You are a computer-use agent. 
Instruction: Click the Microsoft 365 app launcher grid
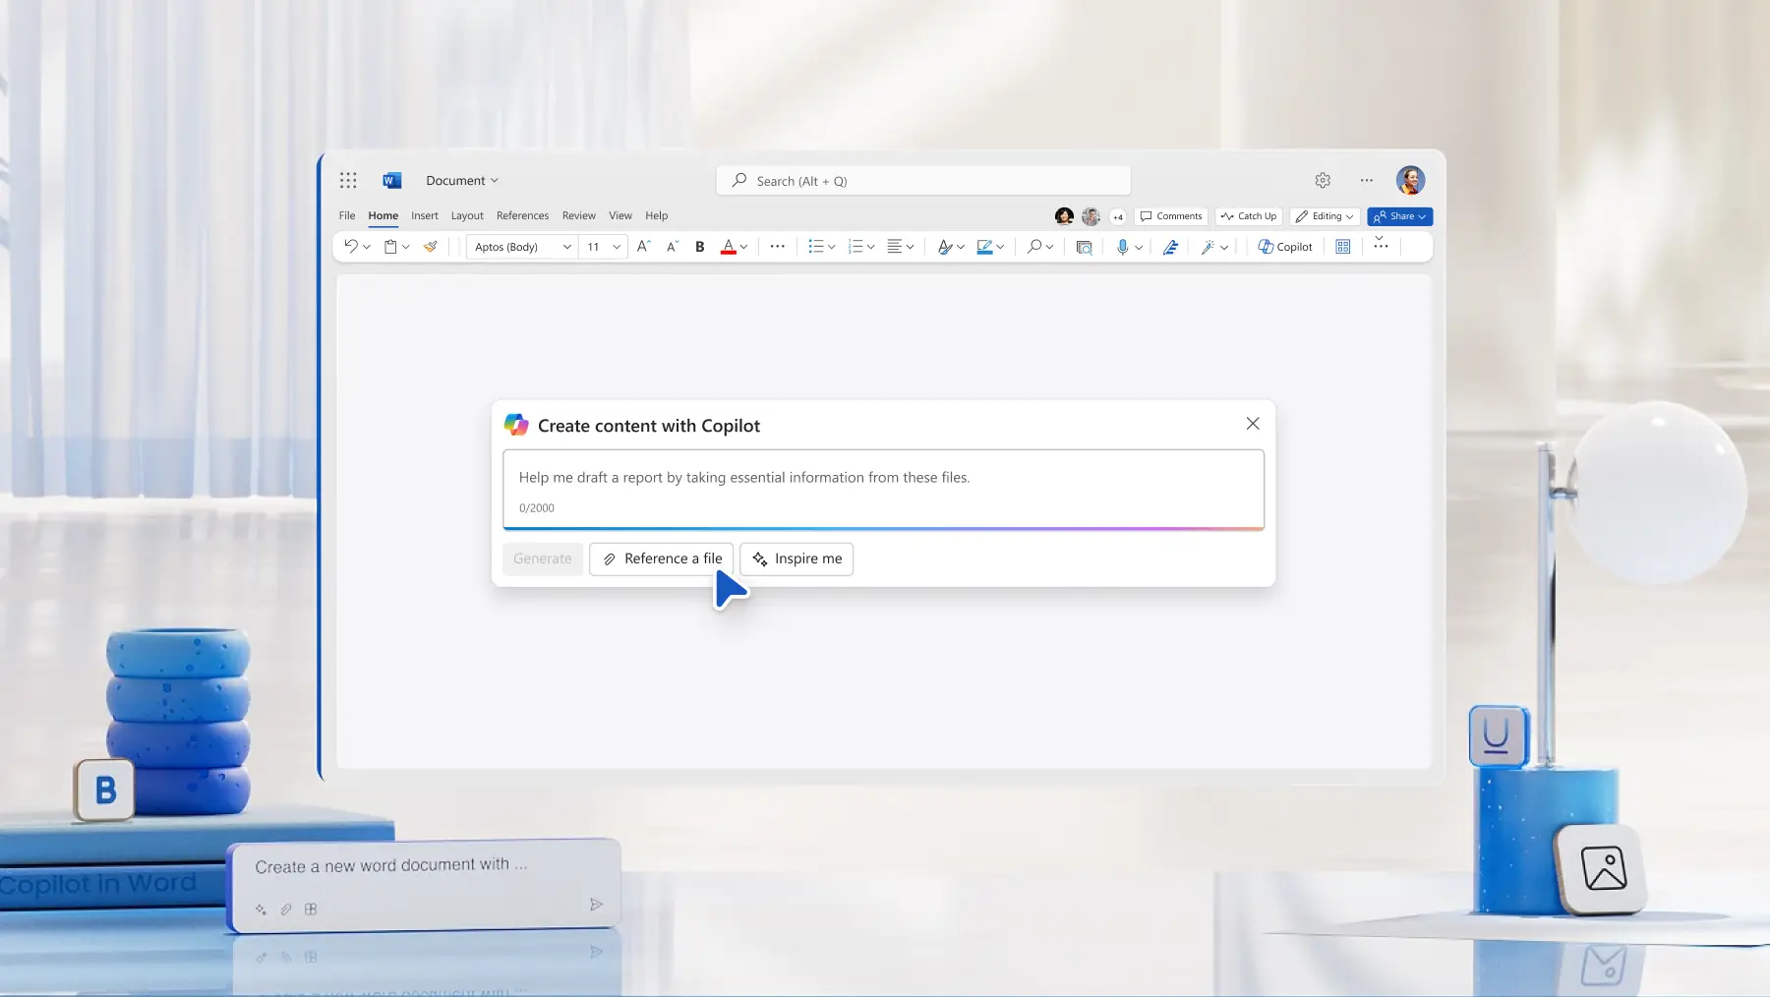pyautogui.click(x=349, y=180)
